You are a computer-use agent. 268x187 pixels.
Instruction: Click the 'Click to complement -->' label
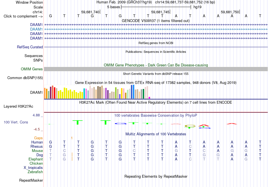tap(23, 16)
